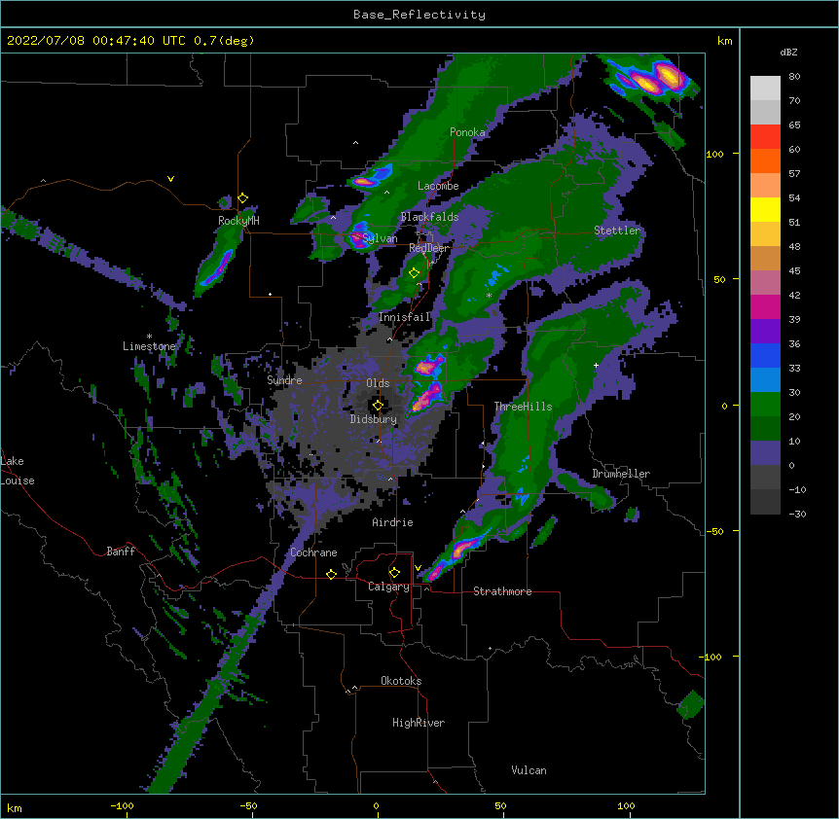
Task: Click the Base_Reflectivity title
Action: pyautogui.click(x=419, y=15)
